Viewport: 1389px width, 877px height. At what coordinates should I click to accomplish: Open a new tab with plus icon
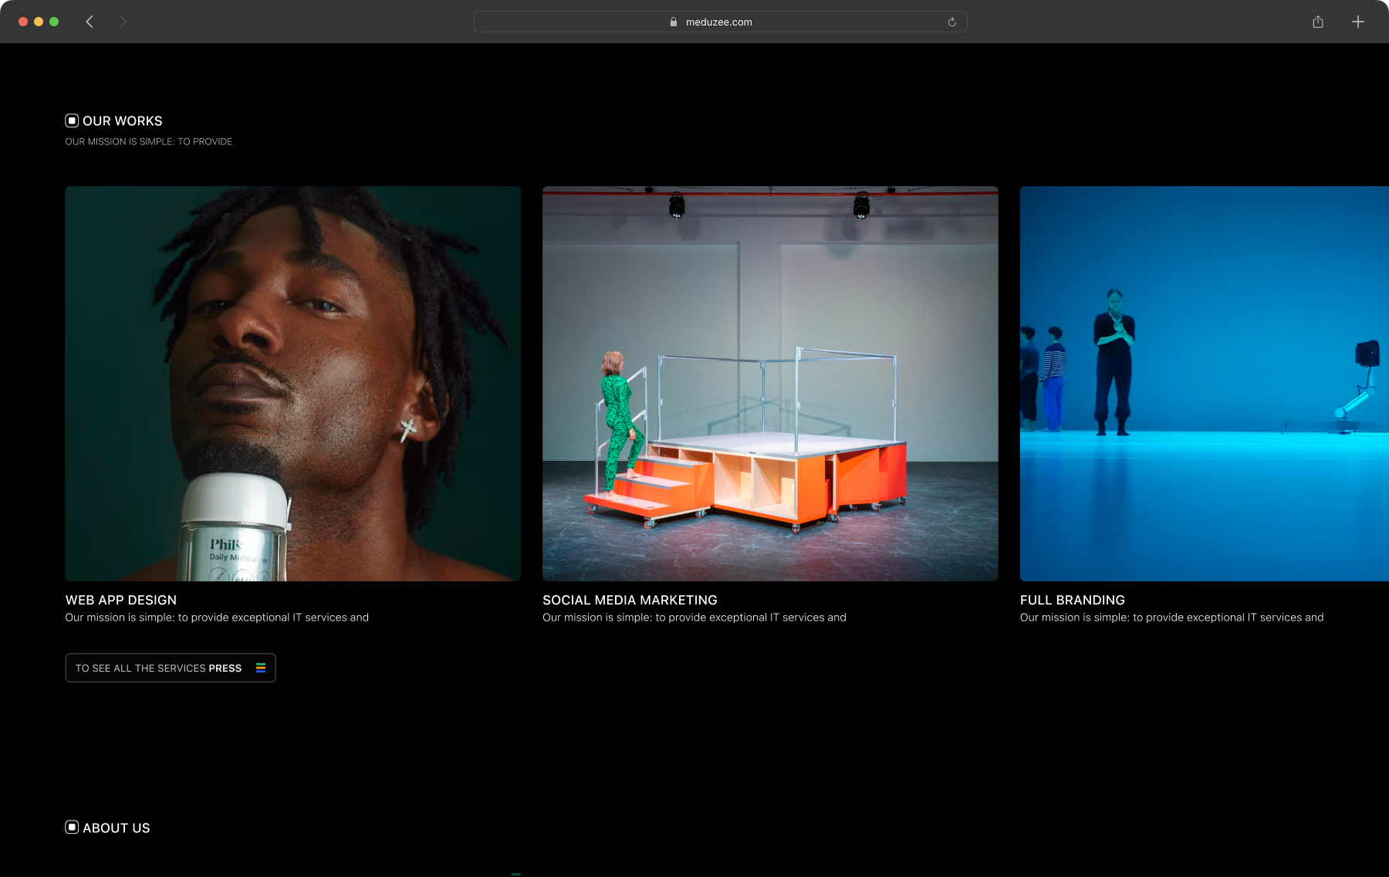coord(1358,22)
